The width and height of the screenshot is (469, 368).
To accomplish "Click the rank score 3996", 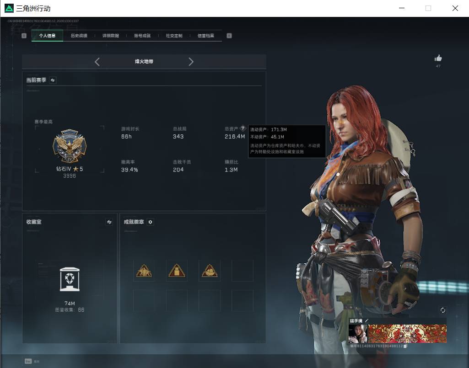I will [70, 176].
